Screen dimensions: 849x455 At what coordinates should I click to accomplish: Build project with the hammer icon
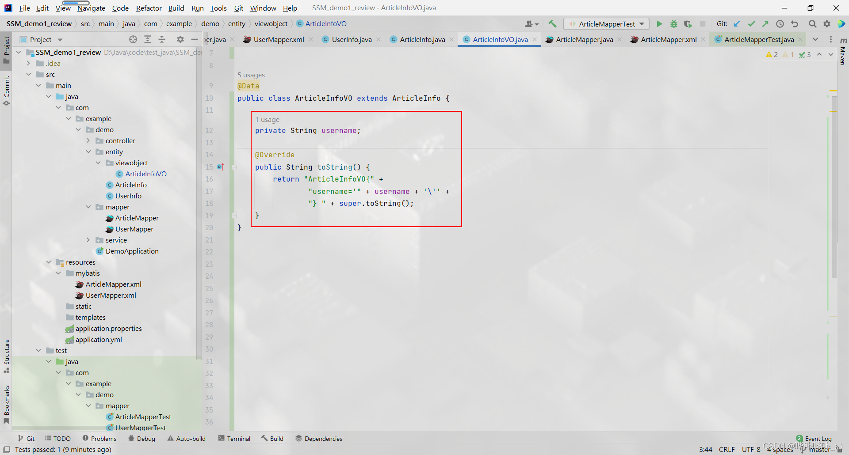click(552, 24)
